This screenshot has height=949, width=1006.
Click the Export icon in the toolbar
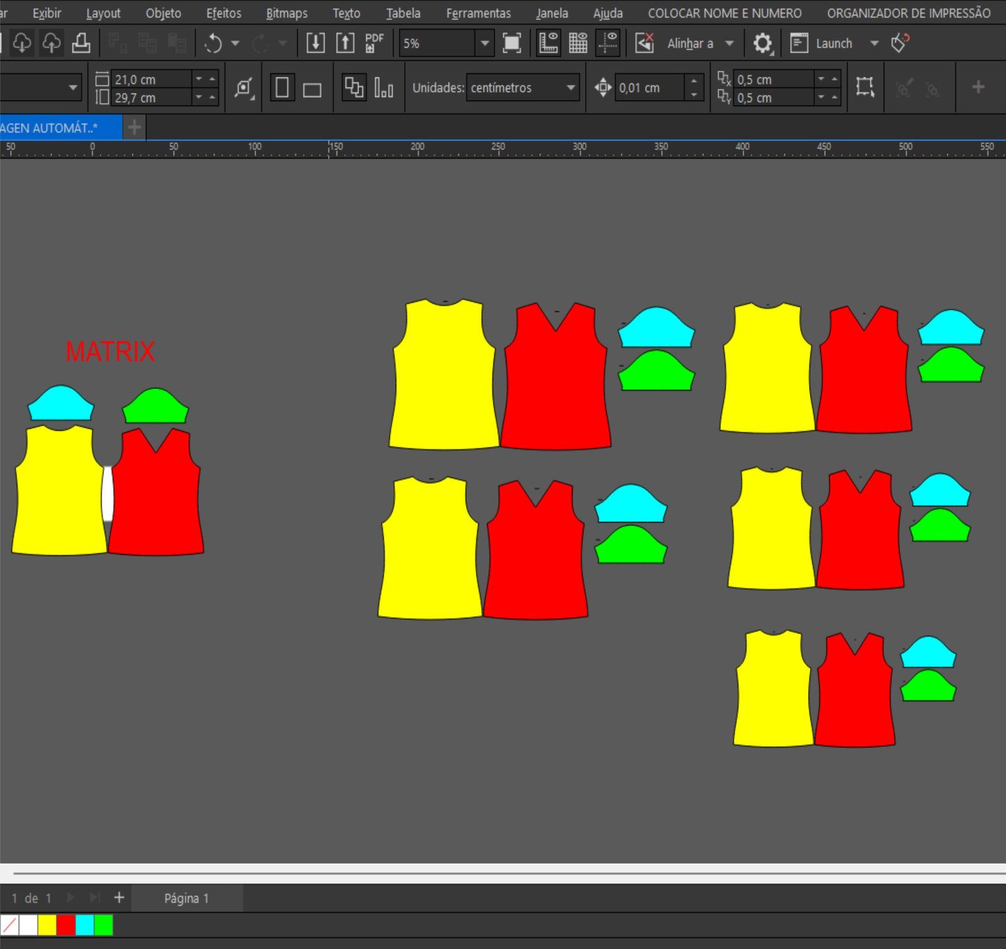pos(345,43)
